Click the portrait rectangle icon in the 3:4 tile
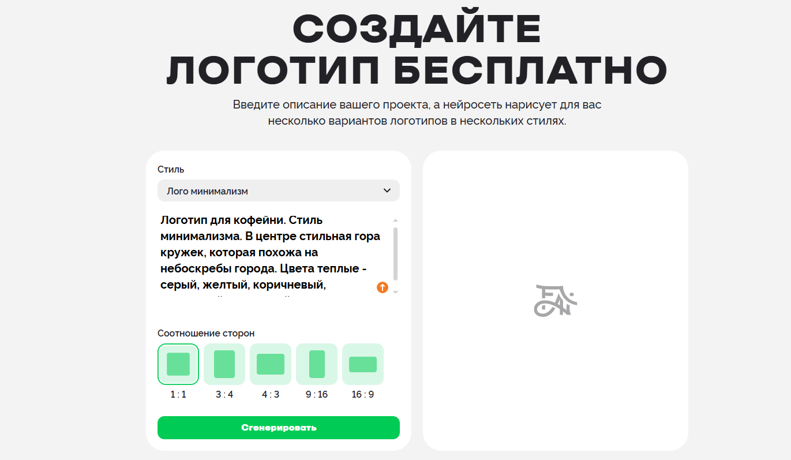Screen dimensions: 791x460 coord(224,364)
